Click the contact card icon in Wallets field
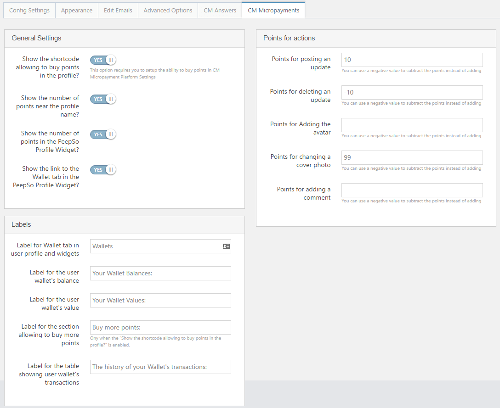The height and width of the screenshot is (408, 500). [x=226, y=246]
